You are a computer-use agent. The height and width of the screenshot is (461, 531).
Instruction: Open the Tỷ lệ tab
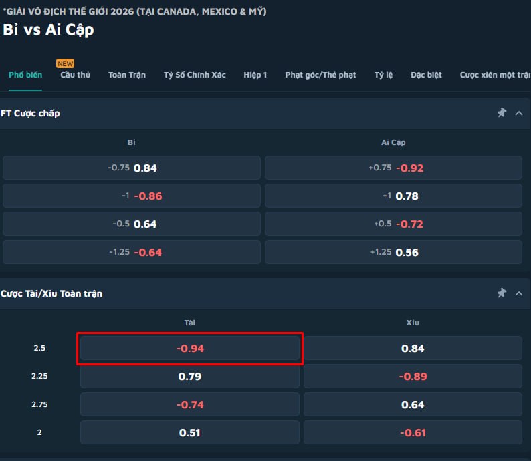[383, 75]
